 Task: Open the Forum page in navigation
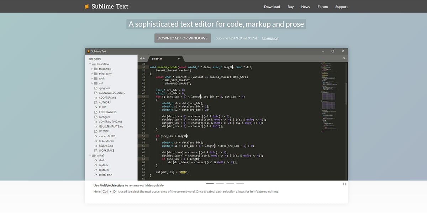pyautogui.click(x=322, y=7)
